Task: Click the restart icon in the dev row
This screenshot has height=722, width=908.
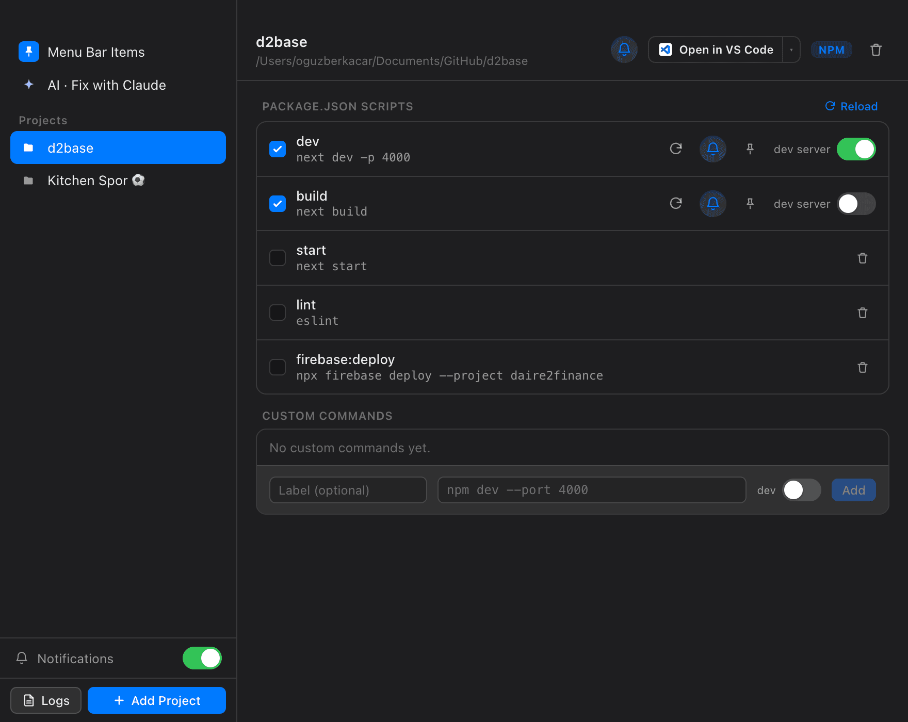Action: [676, 149]
